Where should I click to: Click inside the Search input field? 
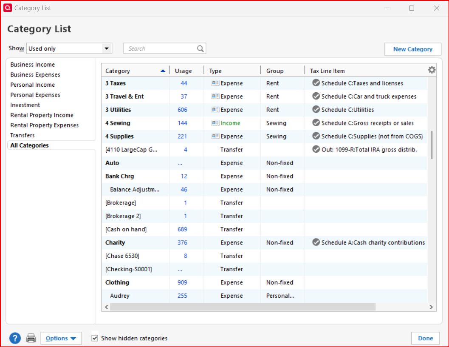[x=159, y=48]
